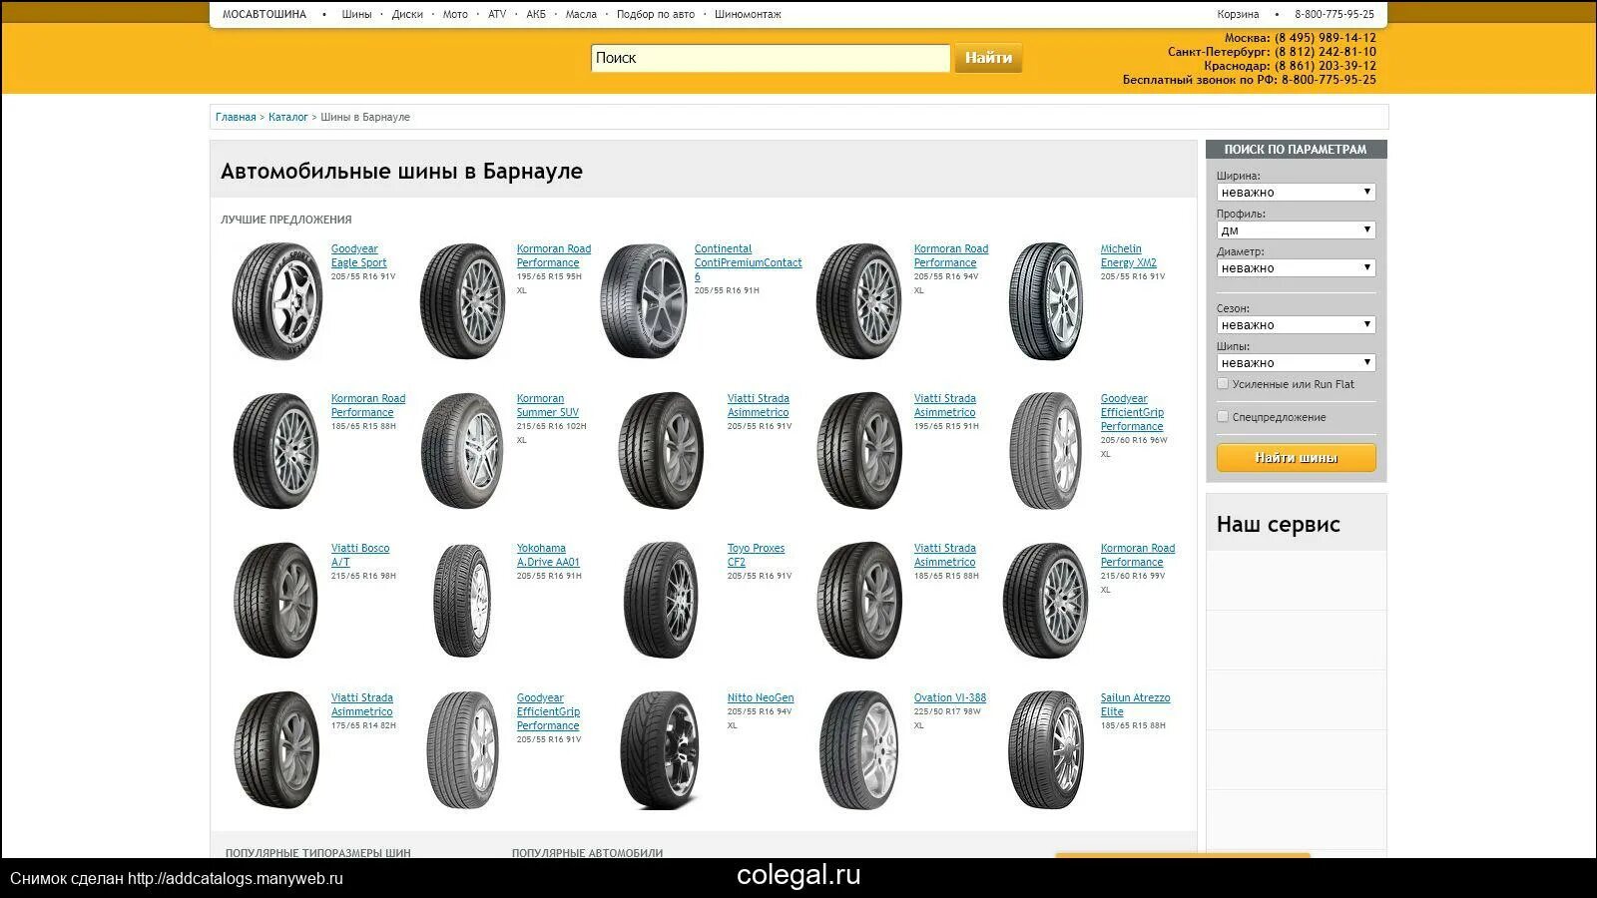Click the Sailun Atrezzo Elite tire image

click(1046, 749)
